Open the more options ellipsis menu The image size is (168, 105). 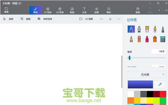coord(119,19)
